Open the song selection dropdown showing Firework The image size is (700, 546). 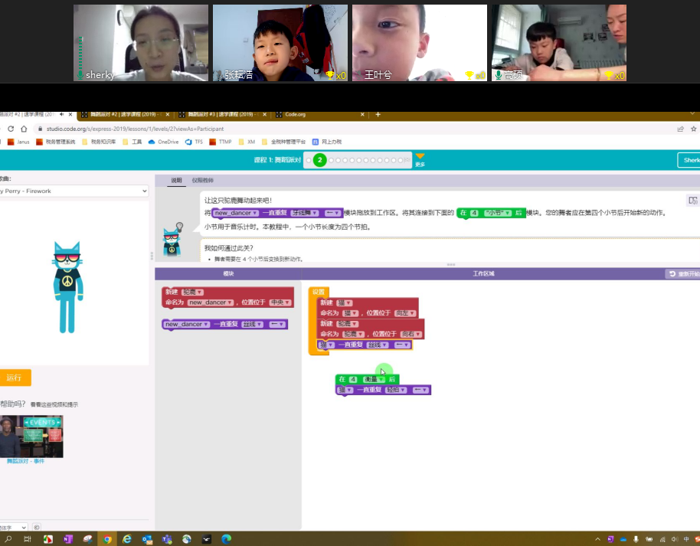(74, 191)
